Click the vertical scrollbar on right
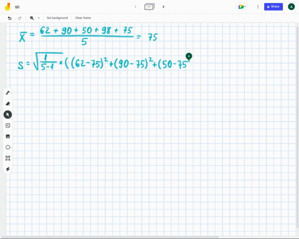 click(x=297, y=126)
